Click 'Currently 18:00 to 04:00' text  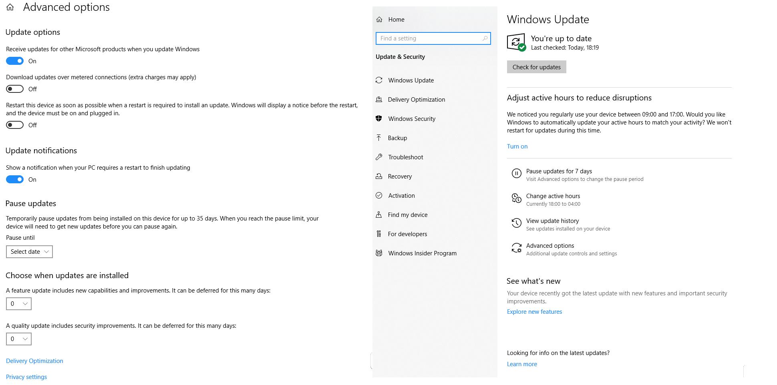tap(553, 204)
